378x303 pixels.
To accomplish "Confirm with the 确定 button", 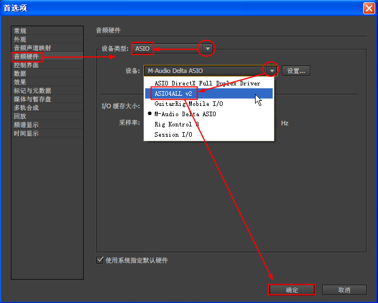I will [x=291, y=290].
